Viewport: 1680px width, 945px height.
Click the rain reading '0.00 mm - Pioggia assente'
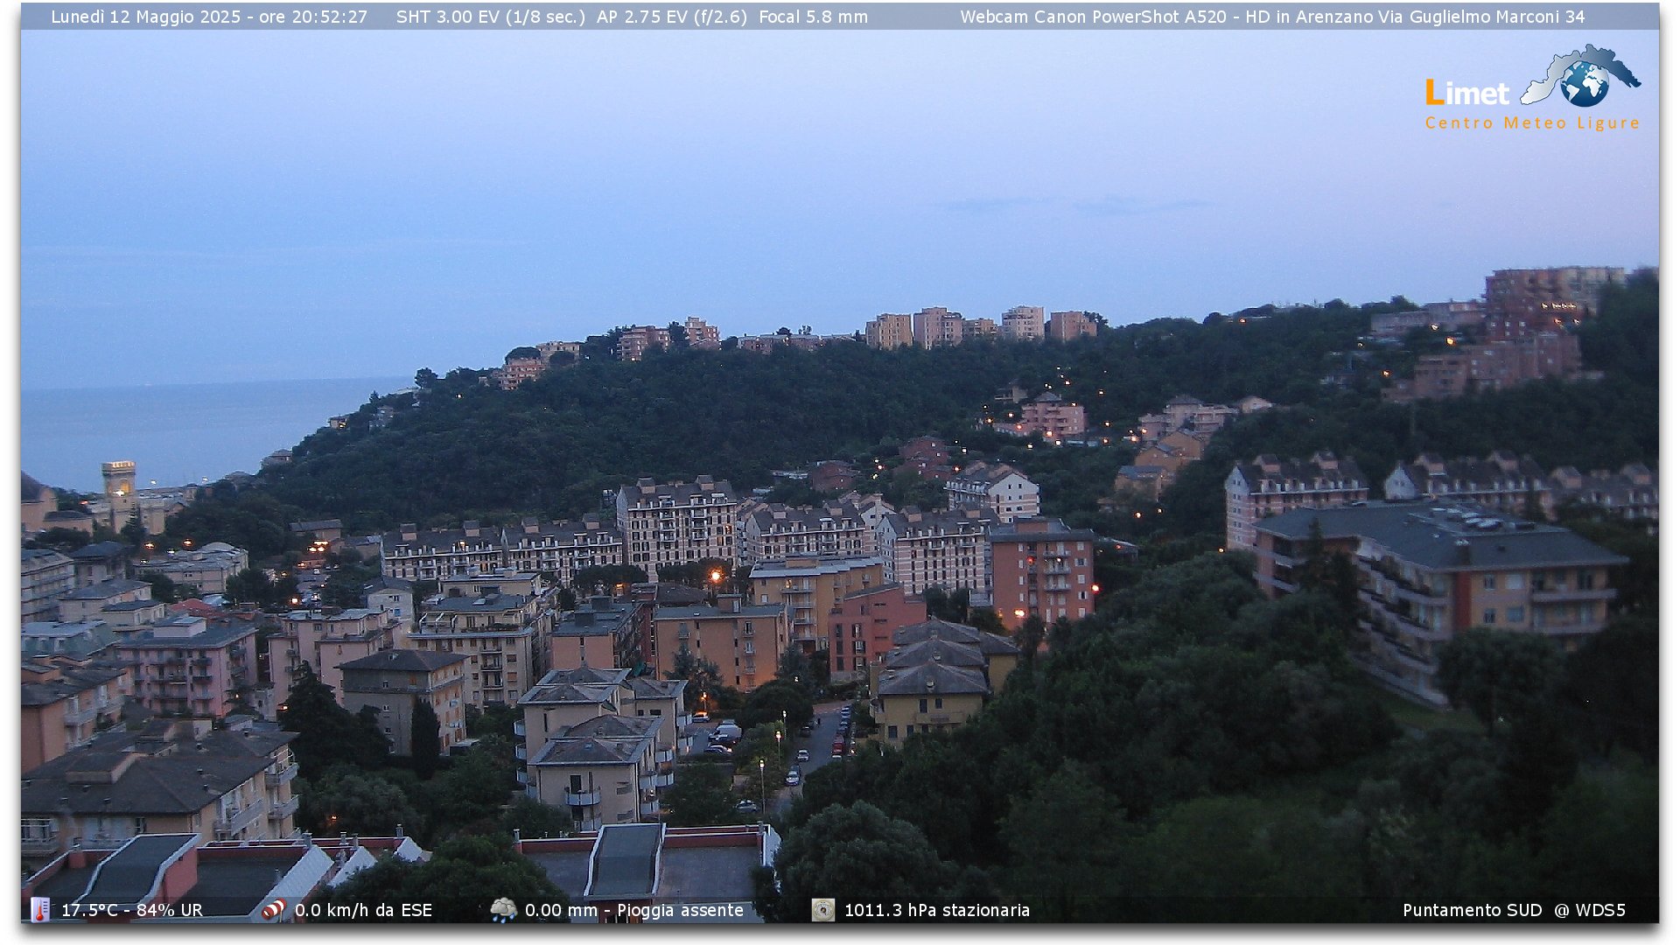point(633,910)
